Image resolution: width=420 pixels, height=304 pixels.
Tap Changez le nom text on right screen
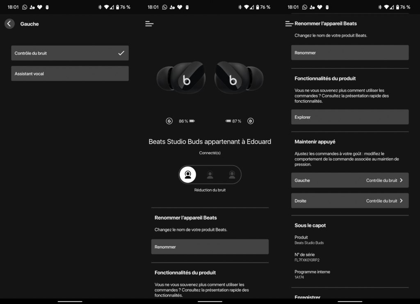point(331,35)
